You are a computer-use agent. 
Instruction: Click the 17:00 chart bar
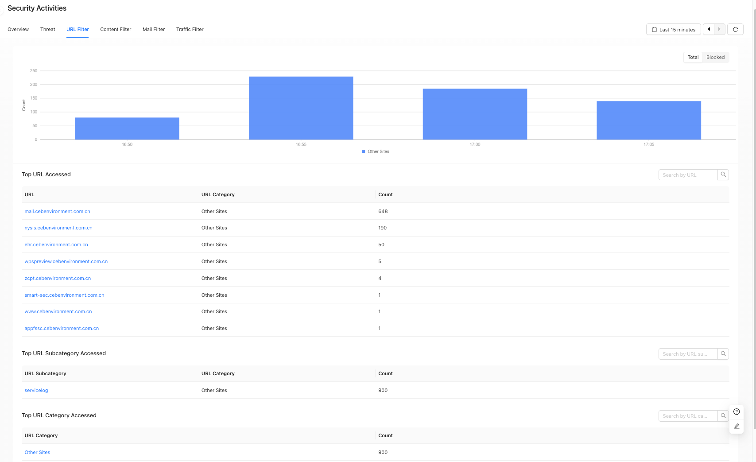[475, 114]
